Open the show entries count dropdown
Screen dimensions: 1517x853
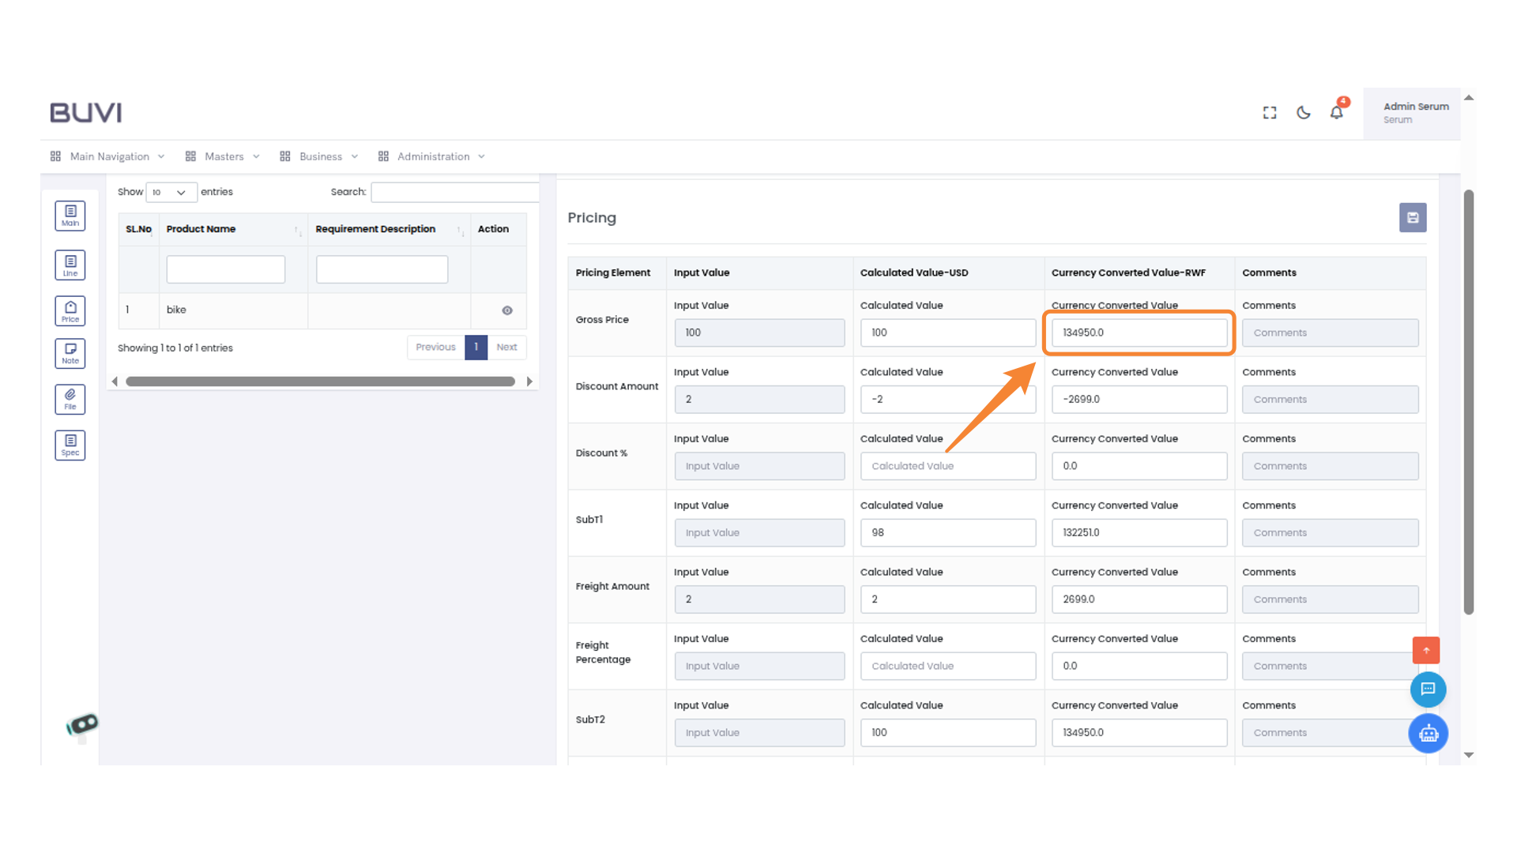point(171,192)
